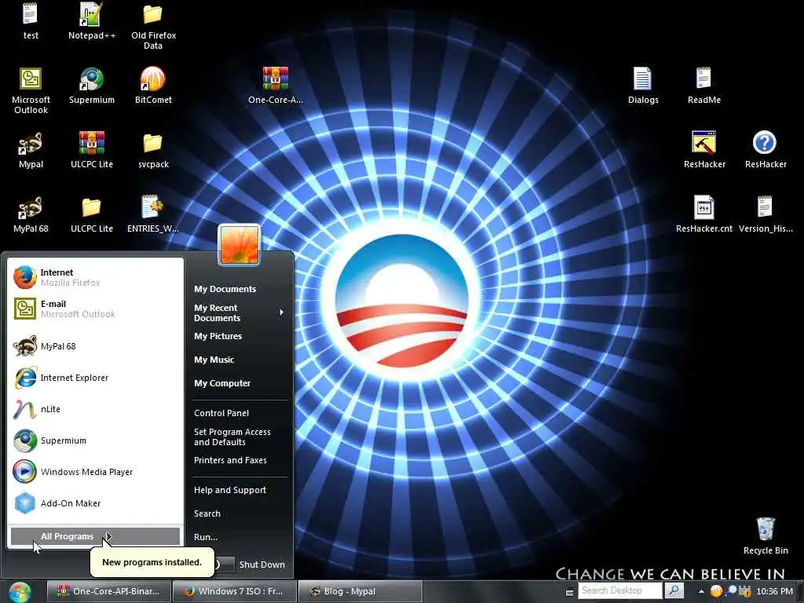Image resolution: width=804 pixels, height=603 pixels.
Task: Switch to Windows 7 ISO Firefox taskbar button
Action: [x=235, y=592]
